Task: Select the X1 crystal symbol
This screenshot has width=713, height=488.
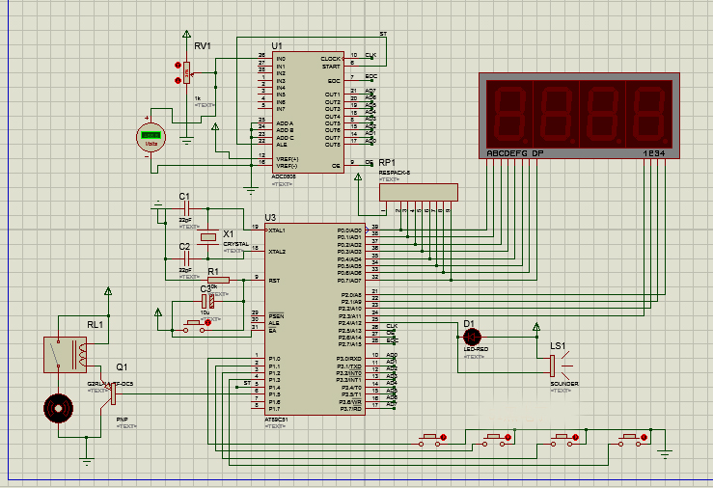Action: coord(208,236)
